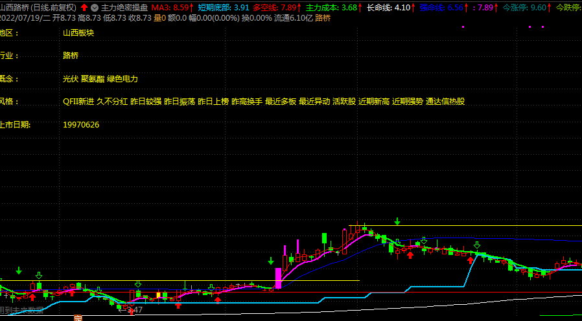Click the leftmost solid green down arrow
582x321 pixels.
click(19, 271)
